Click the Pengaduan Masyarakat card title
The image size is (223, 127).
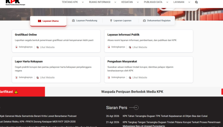[x=122, y=61]
